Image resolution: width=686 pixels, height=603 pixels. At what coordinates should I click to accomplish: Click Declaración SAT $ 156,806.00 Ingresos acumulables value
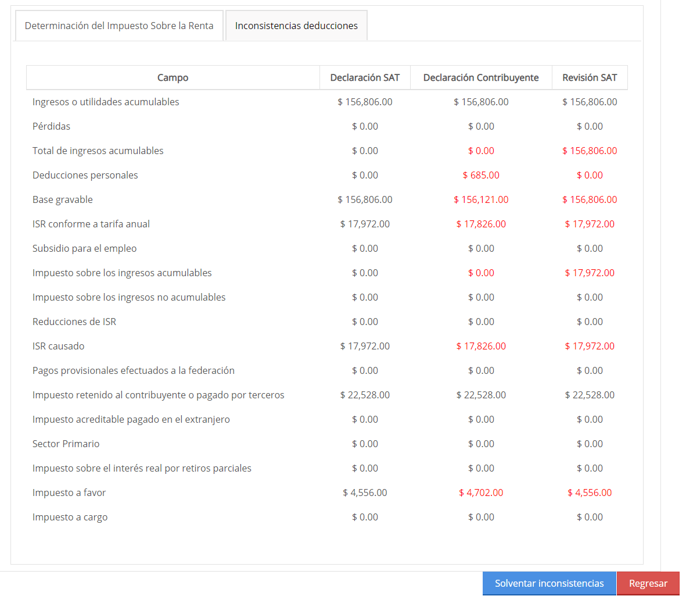click(365, 102)
